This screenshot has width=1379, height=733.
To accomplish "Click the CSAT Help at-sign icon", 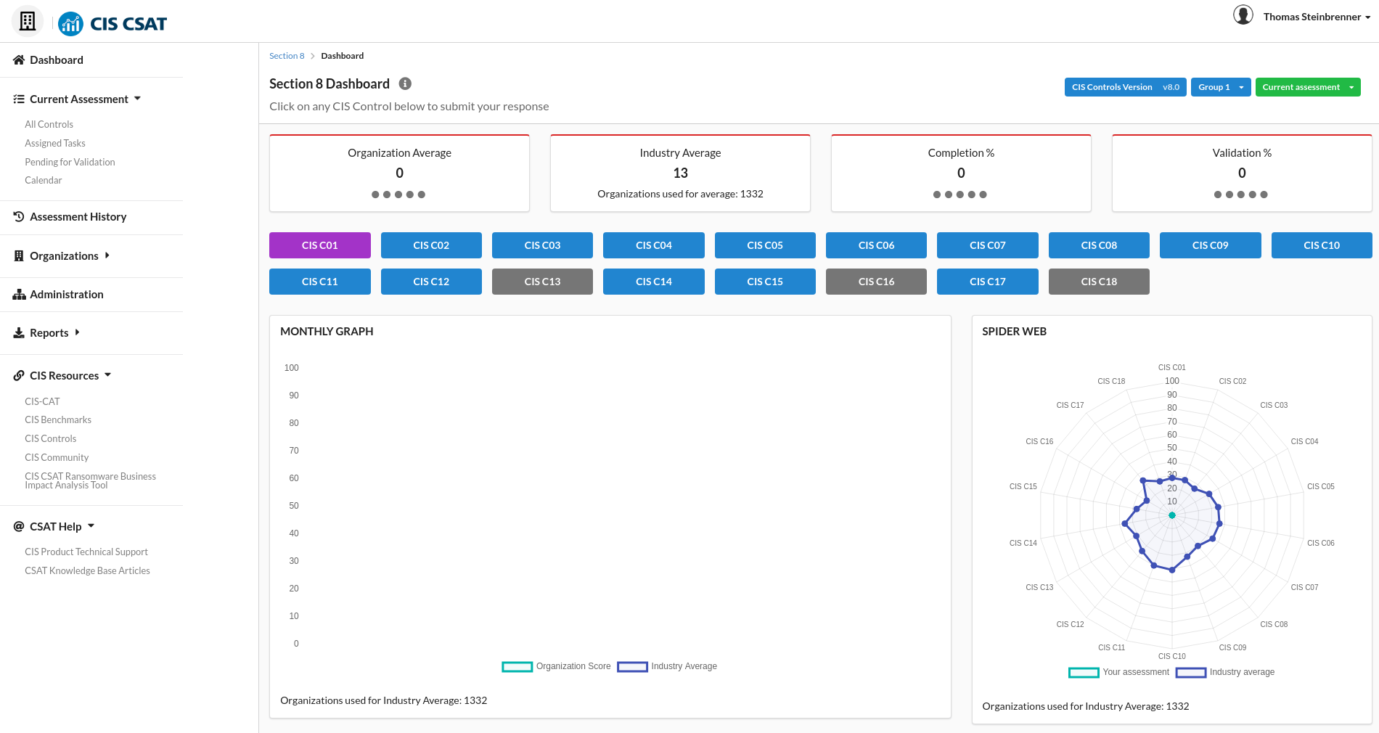I will point(19,527).
